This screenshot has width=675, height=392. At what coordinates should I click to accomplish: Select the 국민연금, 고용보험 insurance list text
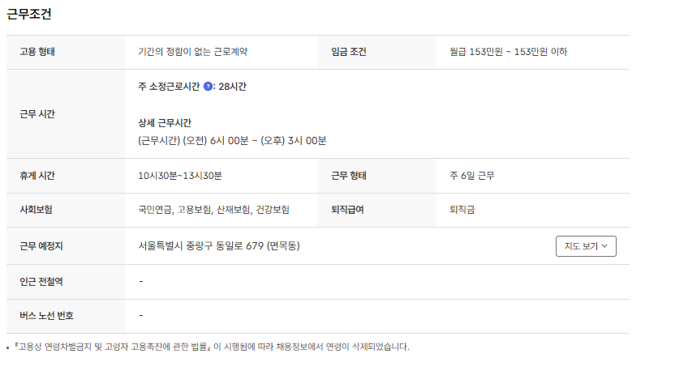(x=213, y=209)
